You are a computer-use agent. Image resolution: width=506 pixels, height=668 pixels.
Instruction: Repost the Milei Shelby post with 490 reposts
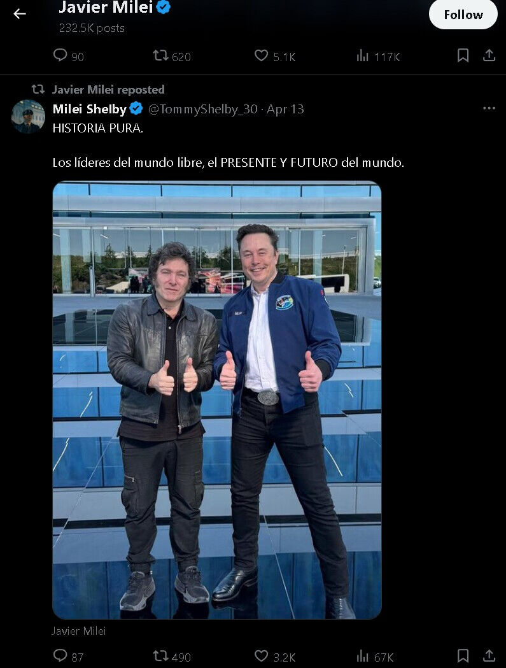pos(172,656)
